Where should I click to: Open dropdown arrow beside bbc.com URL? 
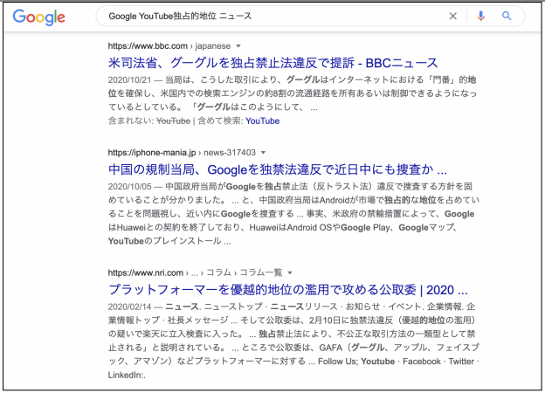click(238, 46)
